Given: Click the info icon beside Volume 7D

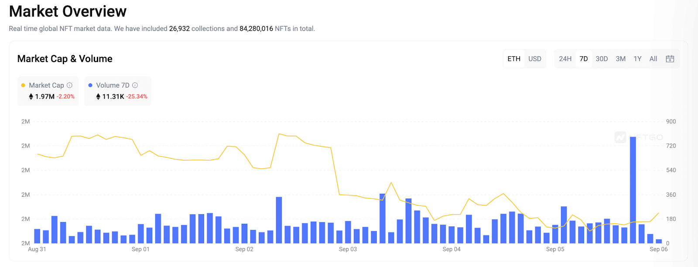Looking at the screenshot, I should click(135, 85).
